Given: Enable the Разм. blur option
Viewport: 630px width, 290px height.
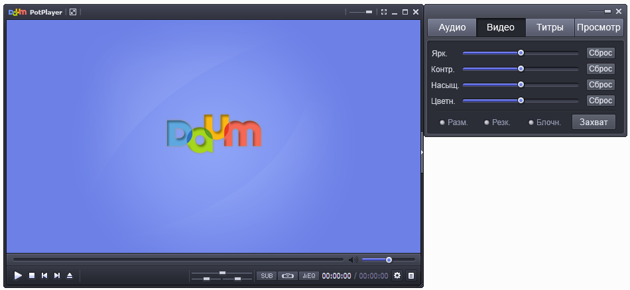Looking at the screenshot, I should (x=454, y=122).
